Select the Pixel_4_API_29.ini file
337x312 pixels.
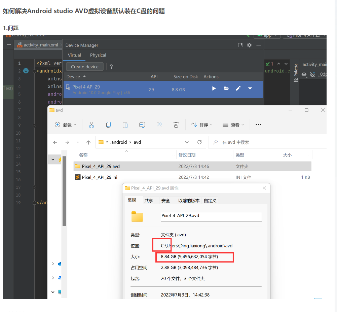[100, 177]
